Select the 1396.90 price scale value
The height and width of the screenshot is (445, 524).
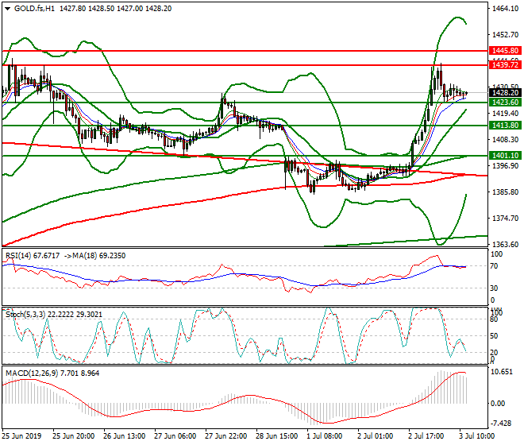click(505, 166)
